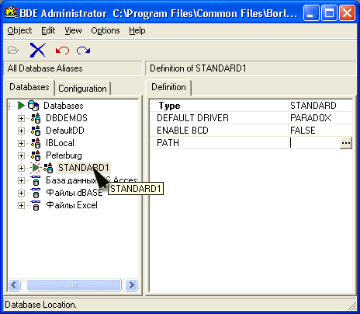Open the Object menu
The image size is (360, 314).
[19, 30]
